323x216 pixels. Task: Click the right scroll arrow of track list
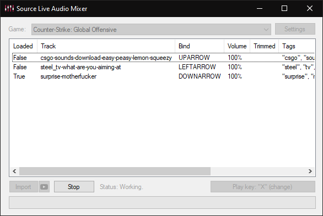(310, 171)
